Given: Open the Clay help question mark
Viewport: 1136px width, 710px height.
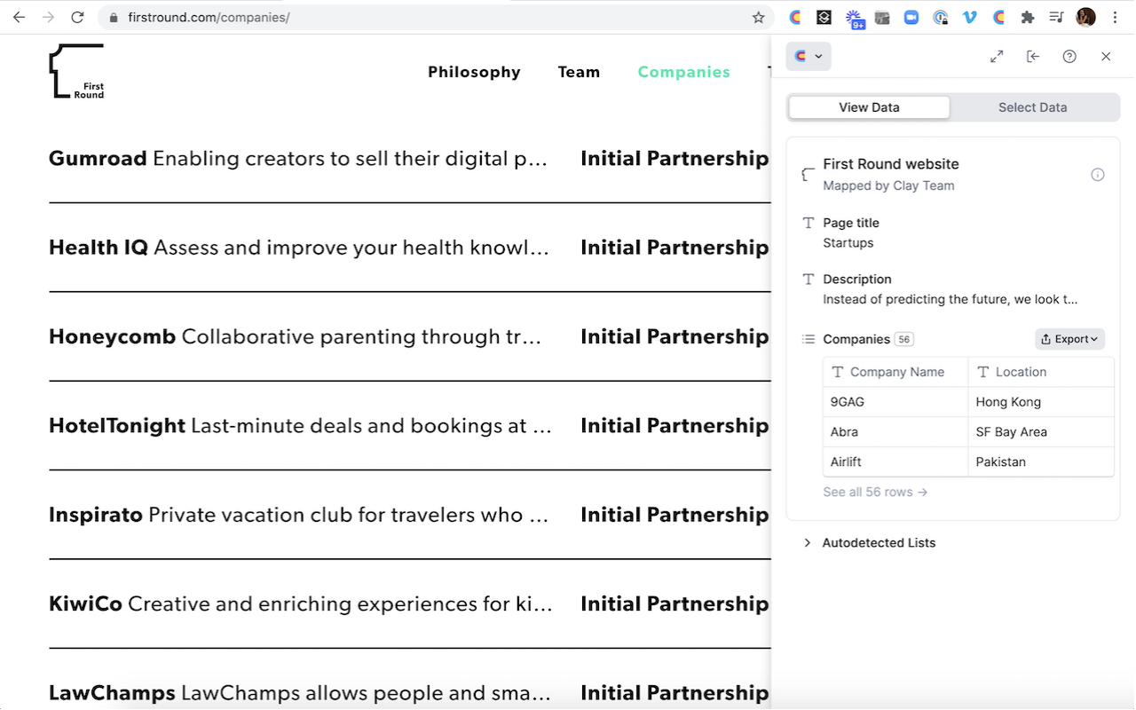Looking at the screenshot, I should pyautogui.click(x=1069, y=57).
